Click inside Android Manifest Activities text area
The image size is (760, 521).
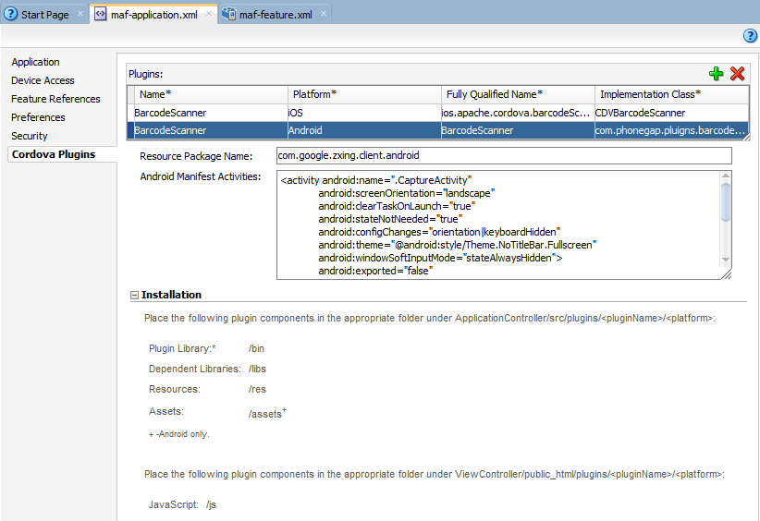pyautogui.click(x=499, y=225)
